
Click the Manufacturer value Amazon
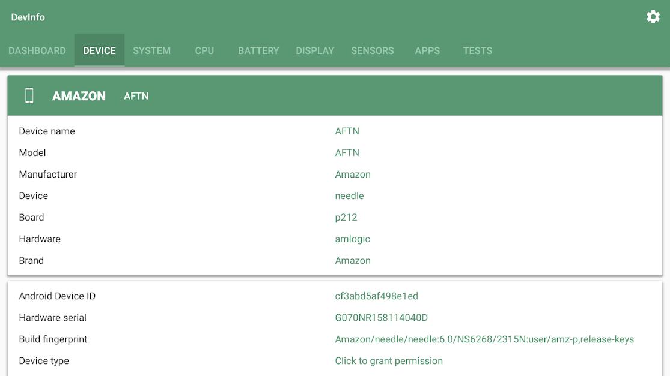click(353, 175)
